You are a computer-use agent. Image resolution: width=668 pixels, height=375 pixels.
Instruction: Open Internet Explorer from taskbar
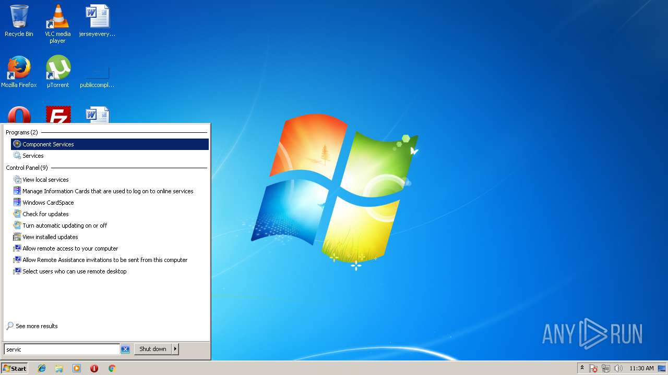point(42,368)
